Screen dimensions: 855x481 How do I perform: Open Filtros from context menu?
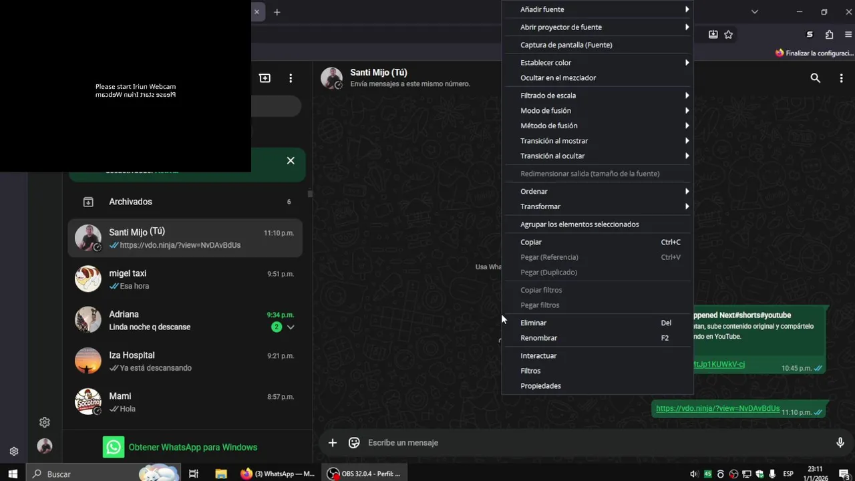[x=597, y=371]
